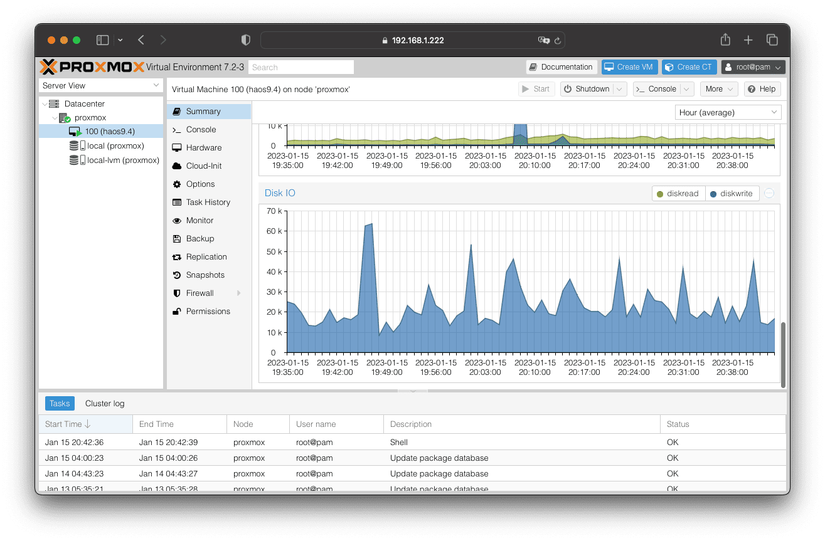Screen dimensions: 825x541
Task: Open the Snapshots panel icon
Action: tap(176, 275)
